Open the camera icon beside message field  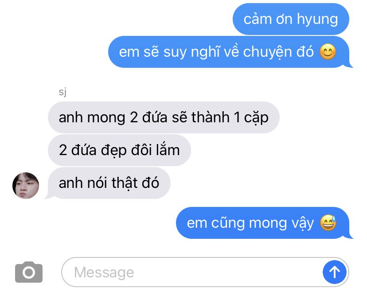tap(29, 272)
